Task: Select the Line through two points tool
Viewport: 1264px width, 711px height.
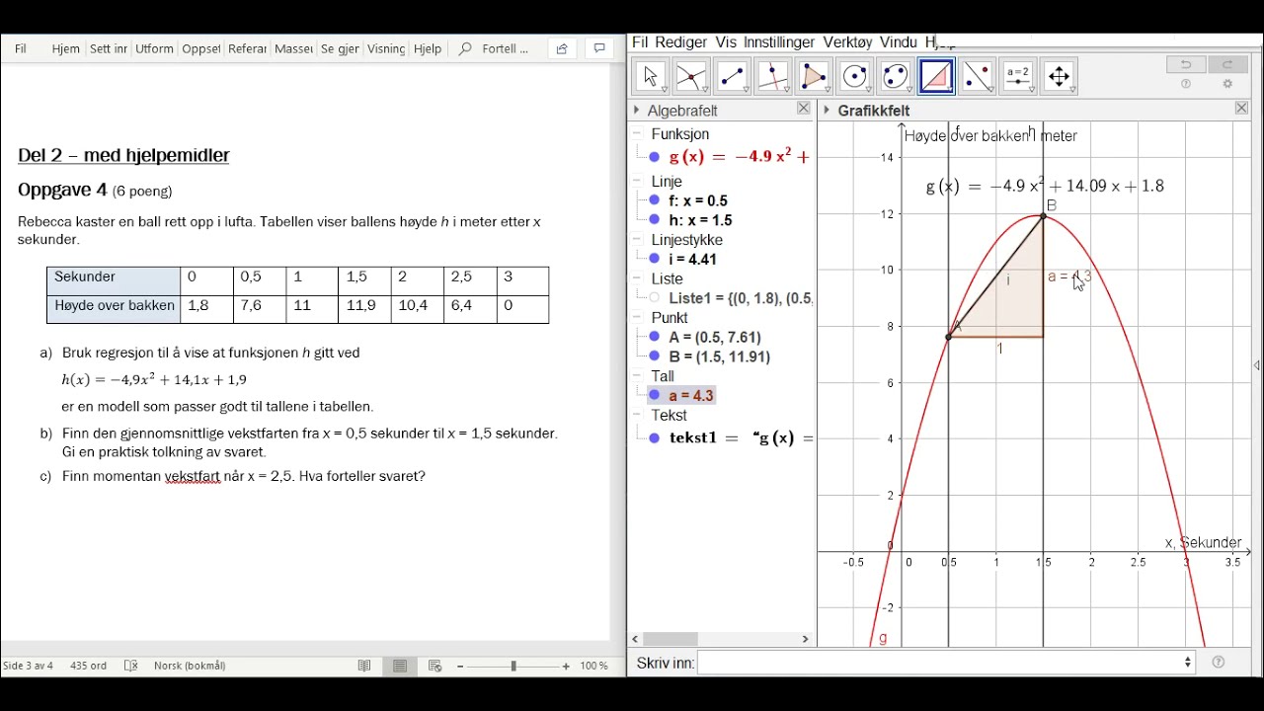Action: coord(732,76)
